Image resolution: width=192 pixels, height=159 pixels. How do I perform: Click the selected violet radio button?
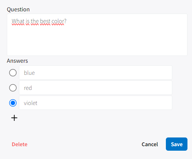click(x=13, y=103)
